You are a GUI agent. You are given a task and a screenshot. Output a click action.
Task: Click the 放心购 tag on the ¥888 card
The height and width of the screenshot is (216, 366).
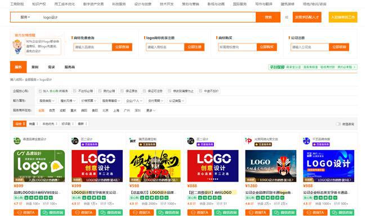pyautogui.click(x=192, y=198)
